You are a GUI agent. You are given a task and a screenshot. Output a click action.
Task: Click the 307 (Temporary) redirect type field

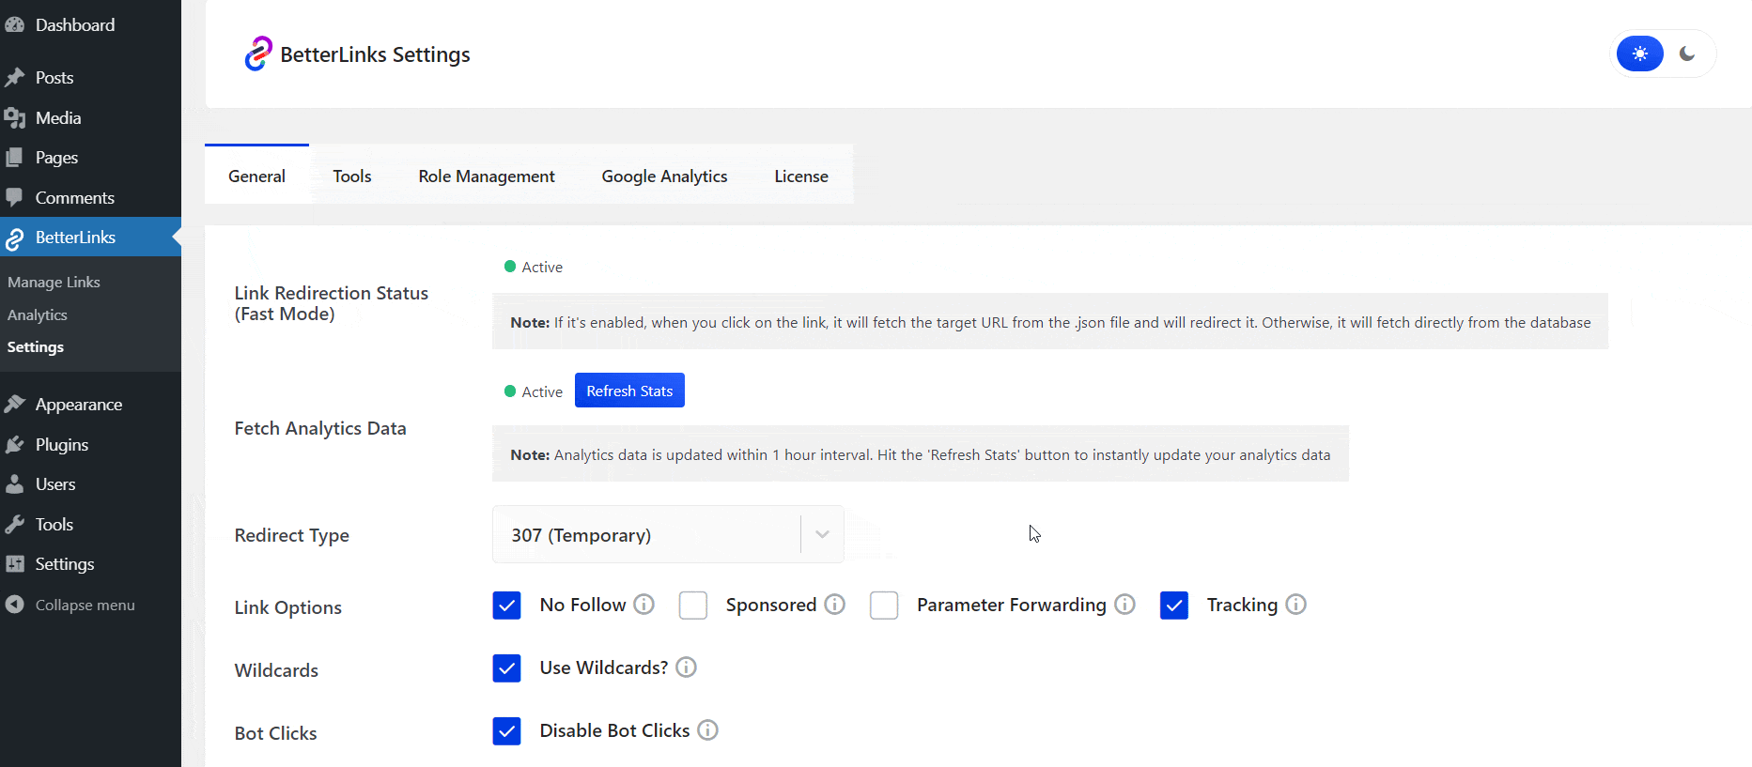tap(668, 534)
